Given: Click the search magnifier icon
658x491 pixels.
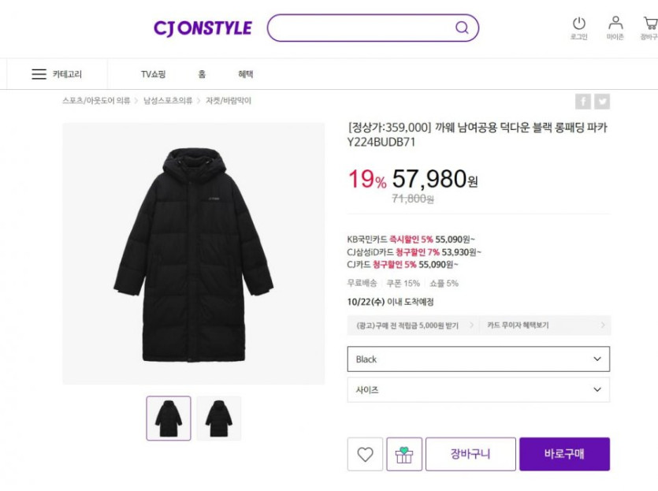Looking at the screenshot, I should pyautogui.click(x=462, y=28).
